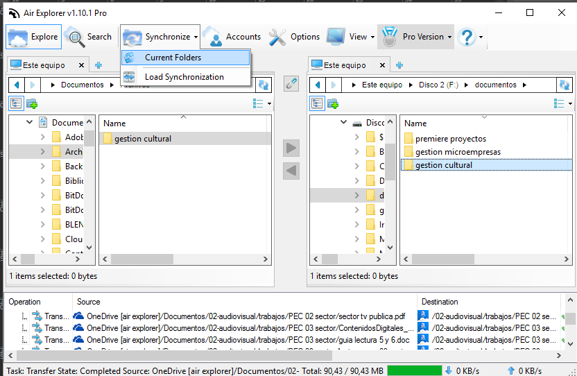Copy to right pane with arrow button
Image resolution: width=577 pixels, height=376 pixels.
pyautogui.click(x=291, y=148)
